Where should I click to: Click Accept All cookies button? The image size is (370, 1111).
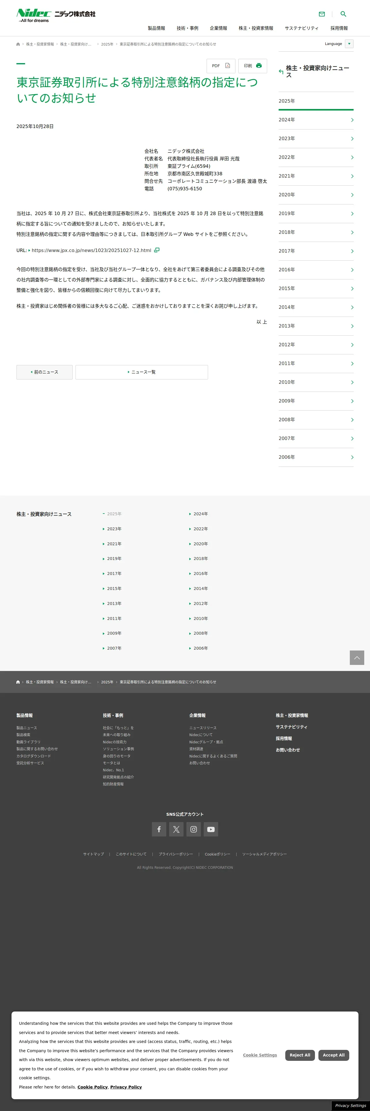click(x=334, y=1055)
